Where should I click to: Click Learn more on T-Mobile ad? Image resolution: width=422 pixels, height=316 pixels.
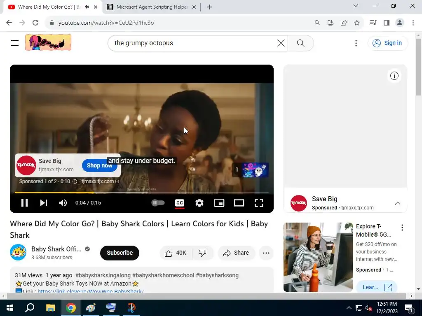click(x=377, y=287)
